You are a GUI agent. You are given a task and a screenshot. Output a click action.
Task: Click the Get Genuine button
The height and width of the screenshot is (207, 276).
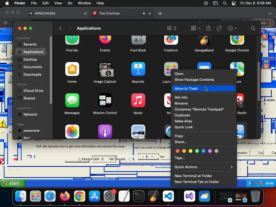pos(117,159)
